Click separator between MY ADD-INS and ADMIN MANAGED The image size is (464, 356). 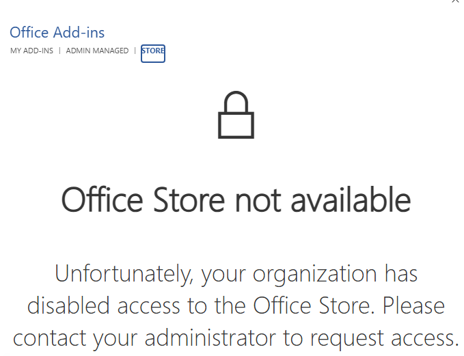pos(59,51)
